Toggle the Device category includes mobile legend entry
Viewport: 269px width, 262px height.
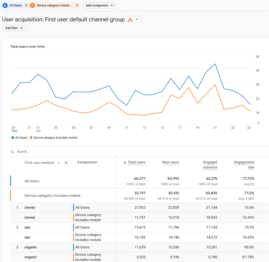click(x=54, y=138)
